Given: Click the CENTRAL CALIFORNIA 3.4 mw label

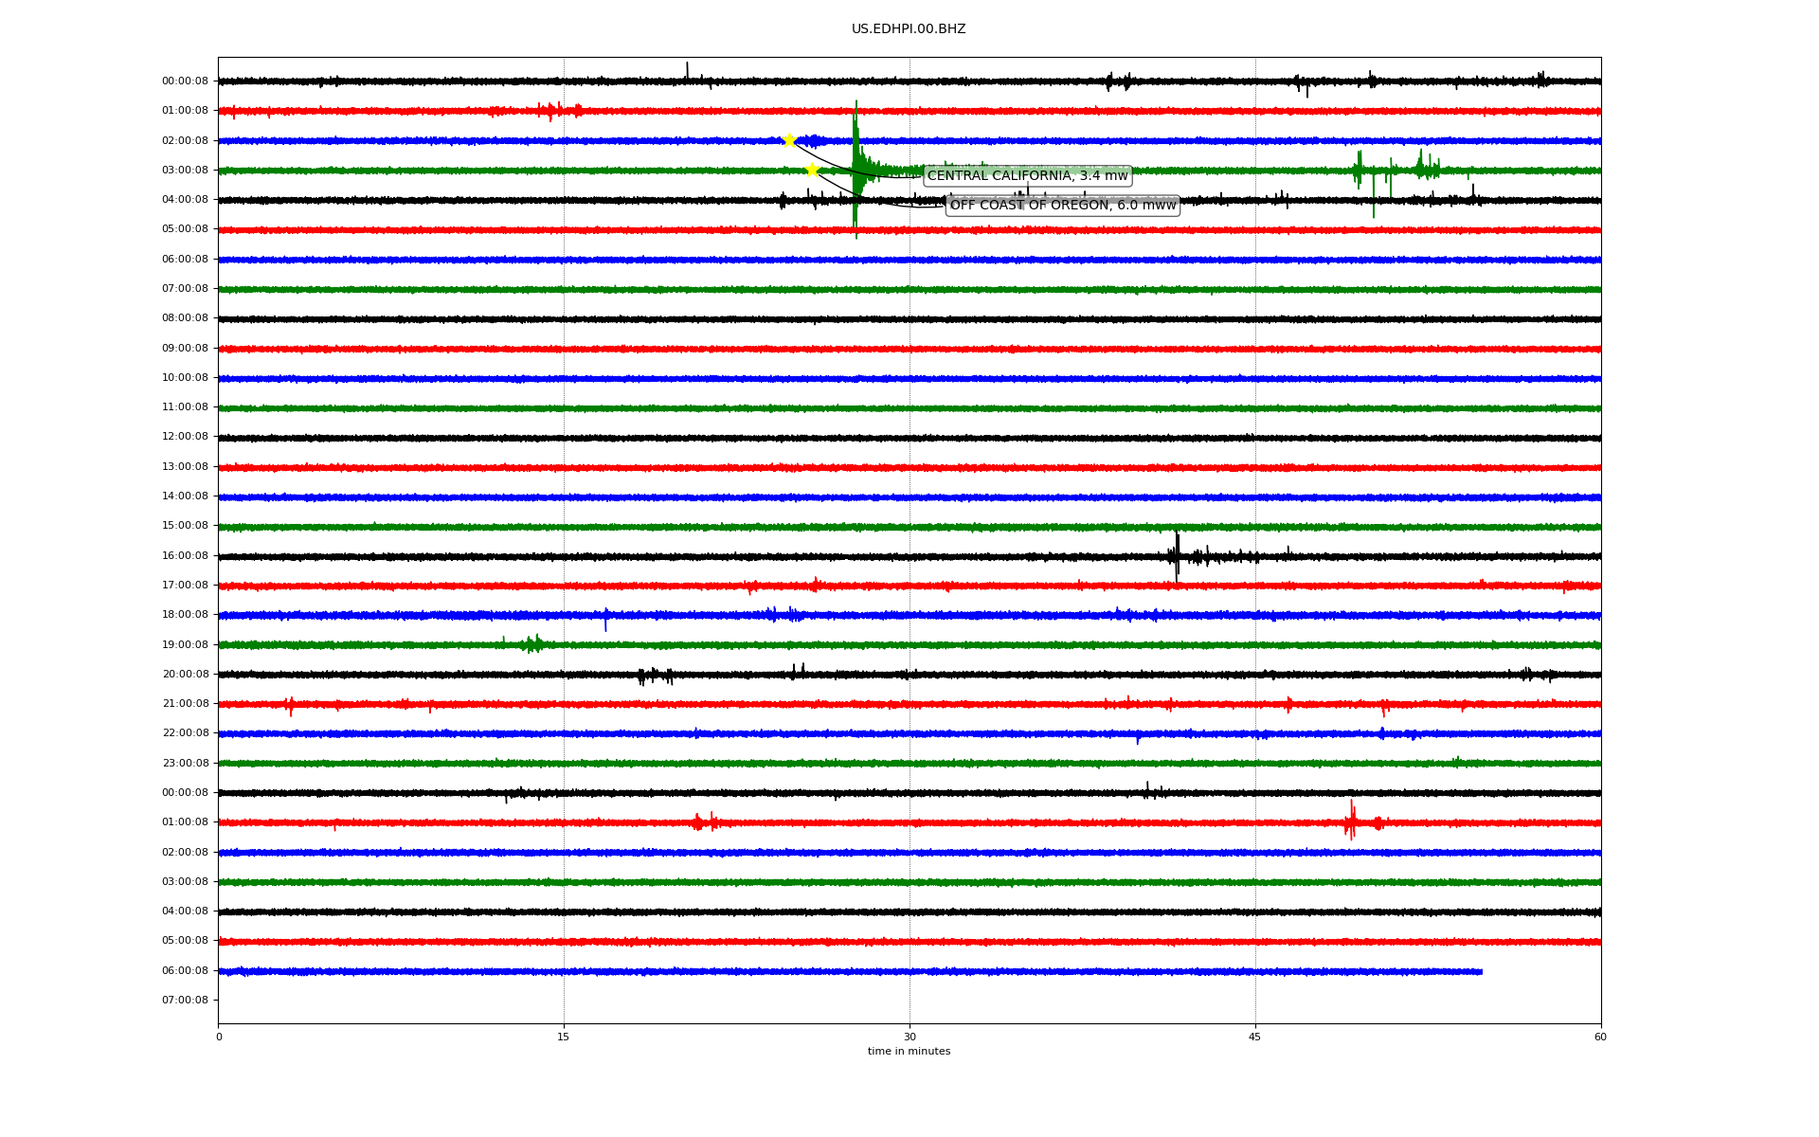Looking at the screenshot, I should pyautogui.click(x=1027, y=175).
